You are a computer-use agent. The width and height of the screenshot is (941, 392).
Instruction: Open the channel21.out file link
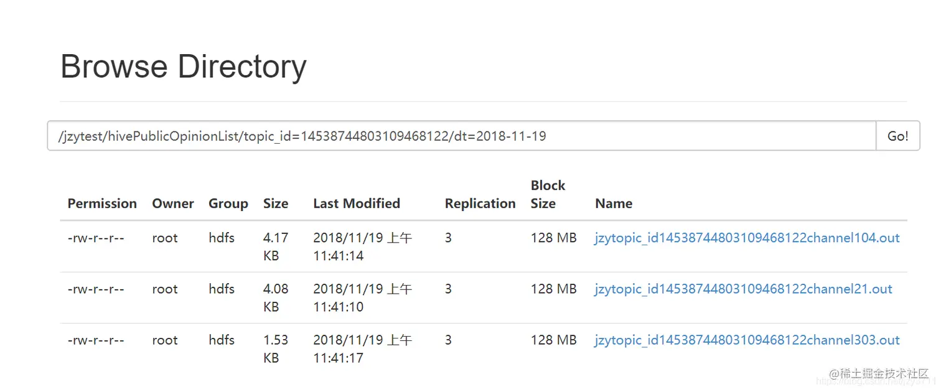tap(743, 289)
